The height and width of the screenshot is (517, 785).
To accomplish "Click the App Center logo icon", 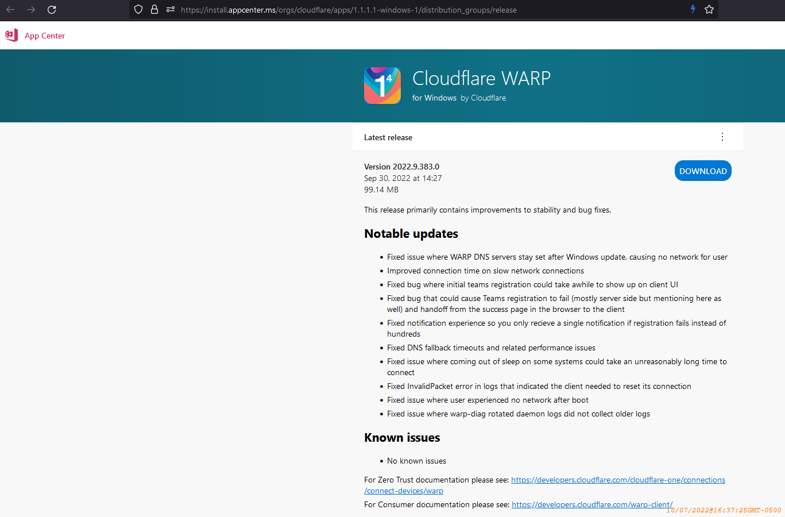I will (11, 35).
